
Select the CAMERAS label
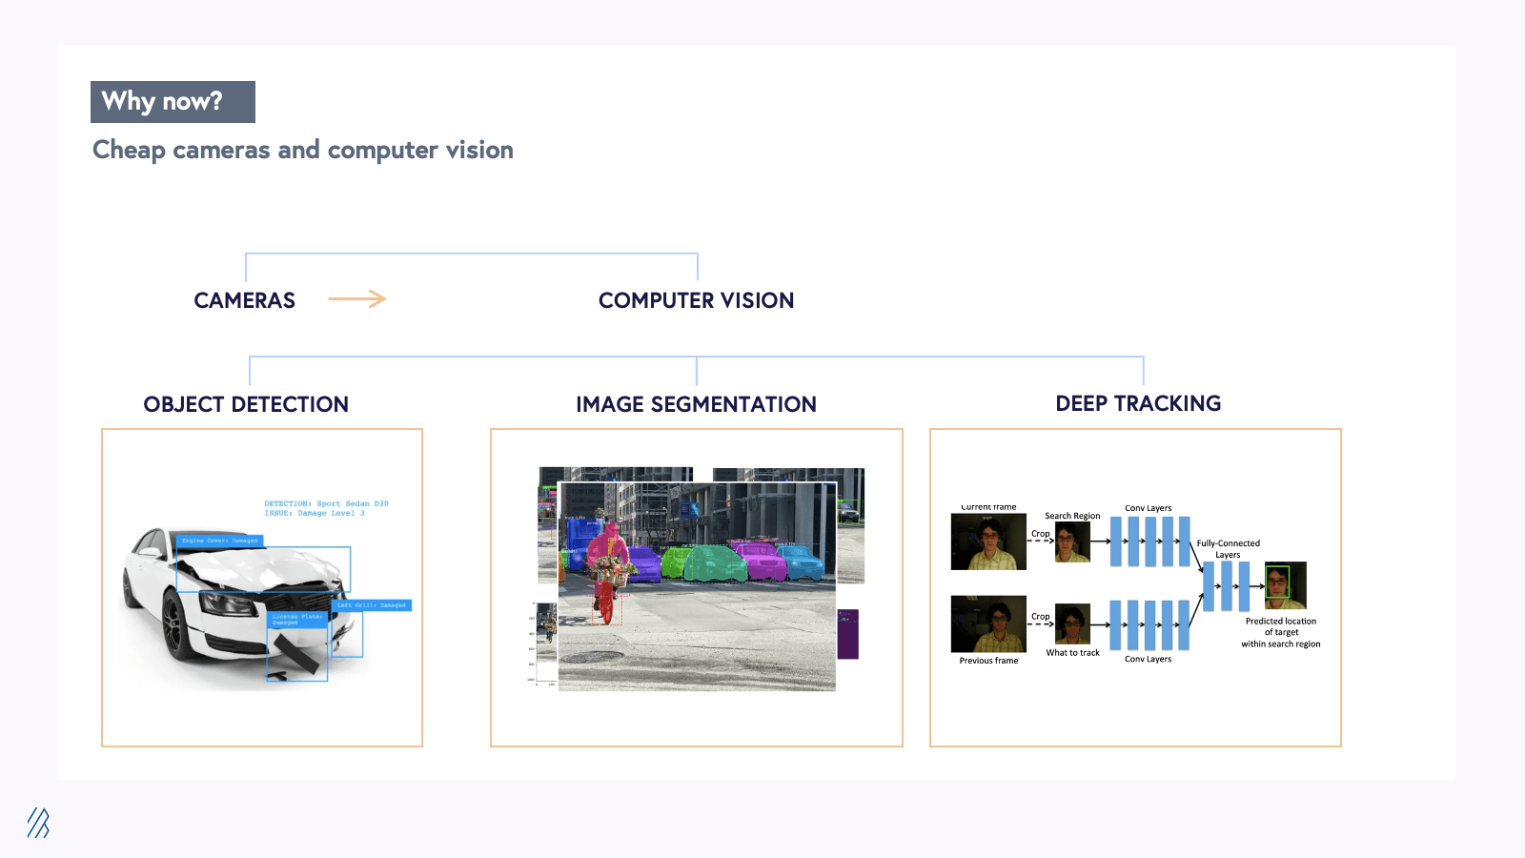(245, 300)
